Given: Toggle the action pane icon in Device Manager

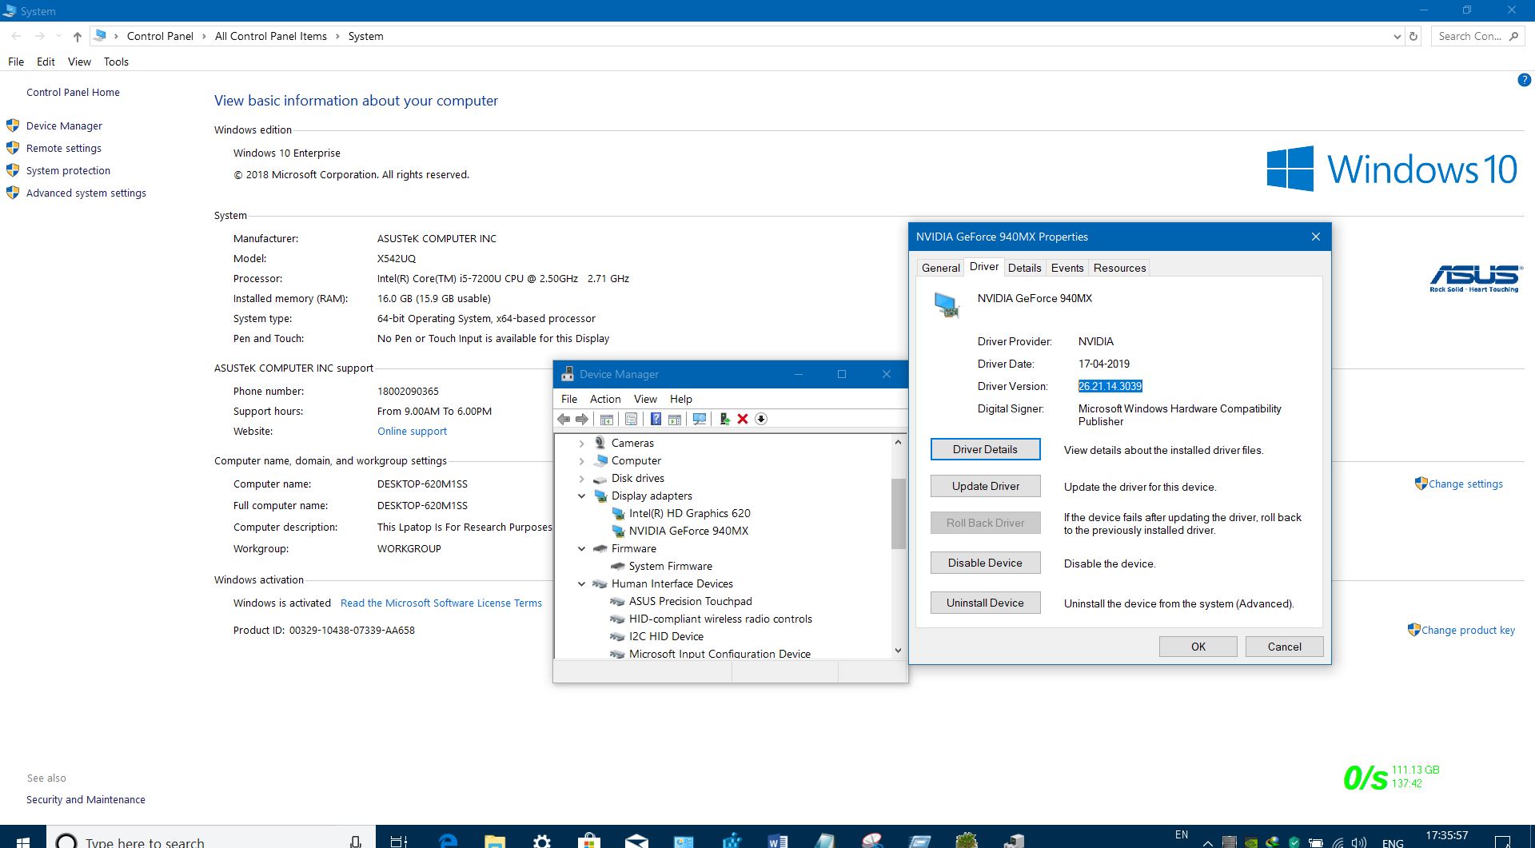Looking at the screenshot, I should [675, 419].
